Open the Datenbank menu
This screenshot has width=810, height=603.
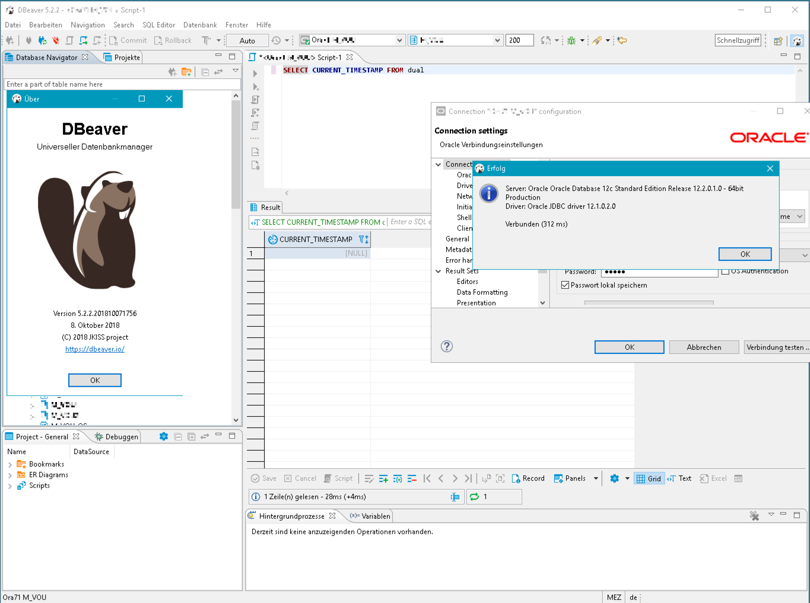(200, 25)
